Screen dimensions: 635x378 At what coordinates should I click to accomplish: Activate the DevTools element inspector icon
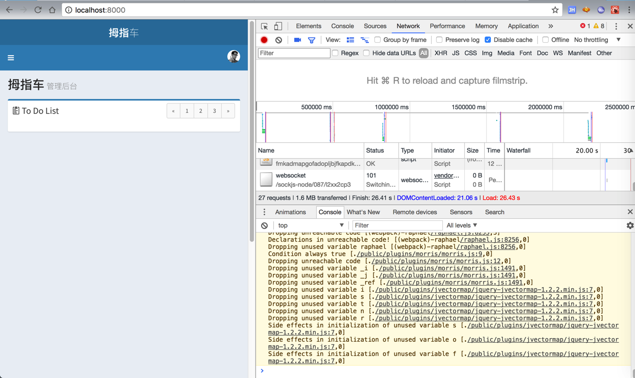(264, 26)
